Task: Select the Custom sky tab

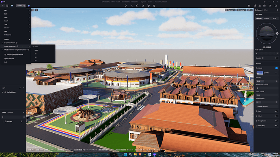Action: tap(267, 19)
